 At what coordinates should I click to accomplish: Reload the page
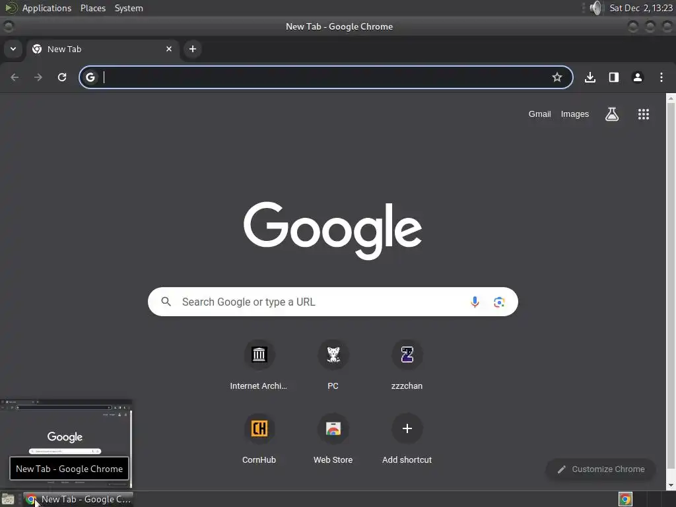(62, 77)
